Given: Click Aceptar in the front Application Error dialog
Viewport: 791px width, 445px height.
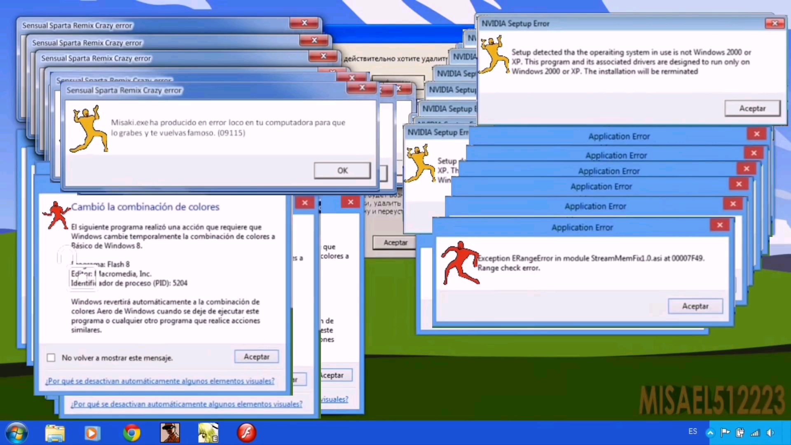Looking at the screenshot, I should [x=695, y=306].
